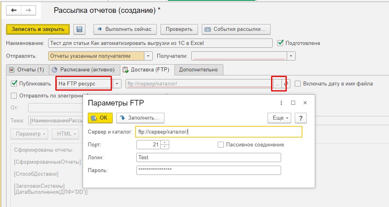The image size is (389, 207).
Task: Click the Пароль field
Action: point(209,170)
